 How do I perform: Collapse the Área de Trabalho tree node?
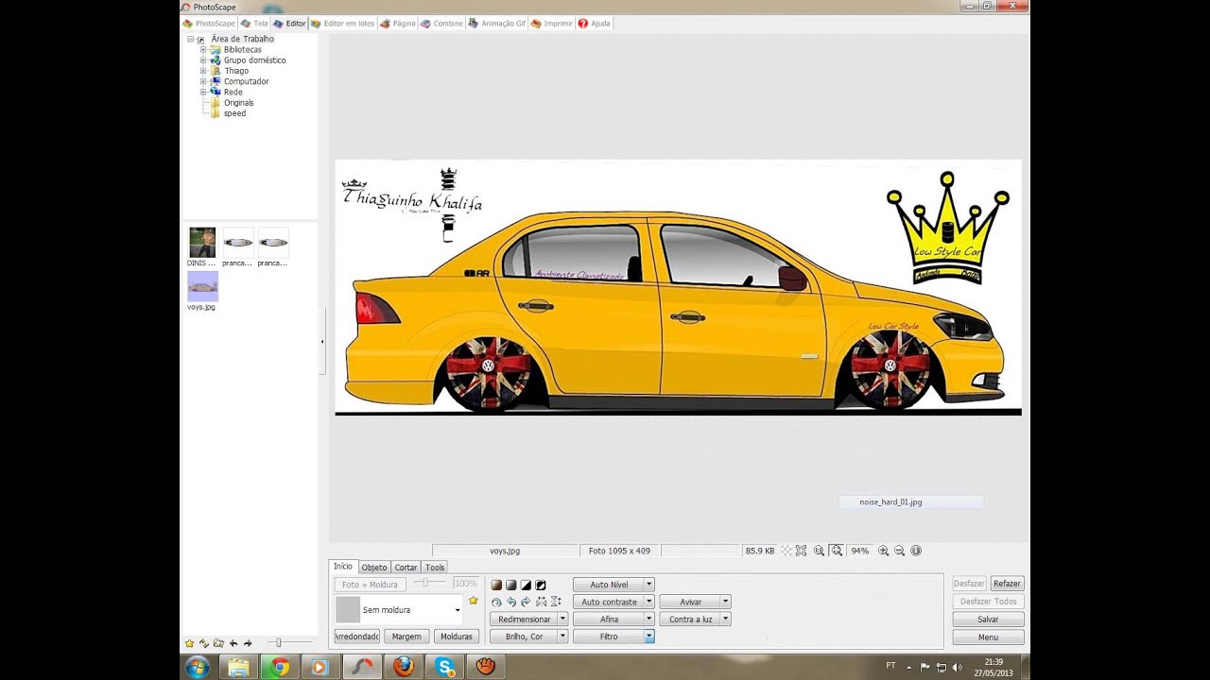(x=191, y=40)
